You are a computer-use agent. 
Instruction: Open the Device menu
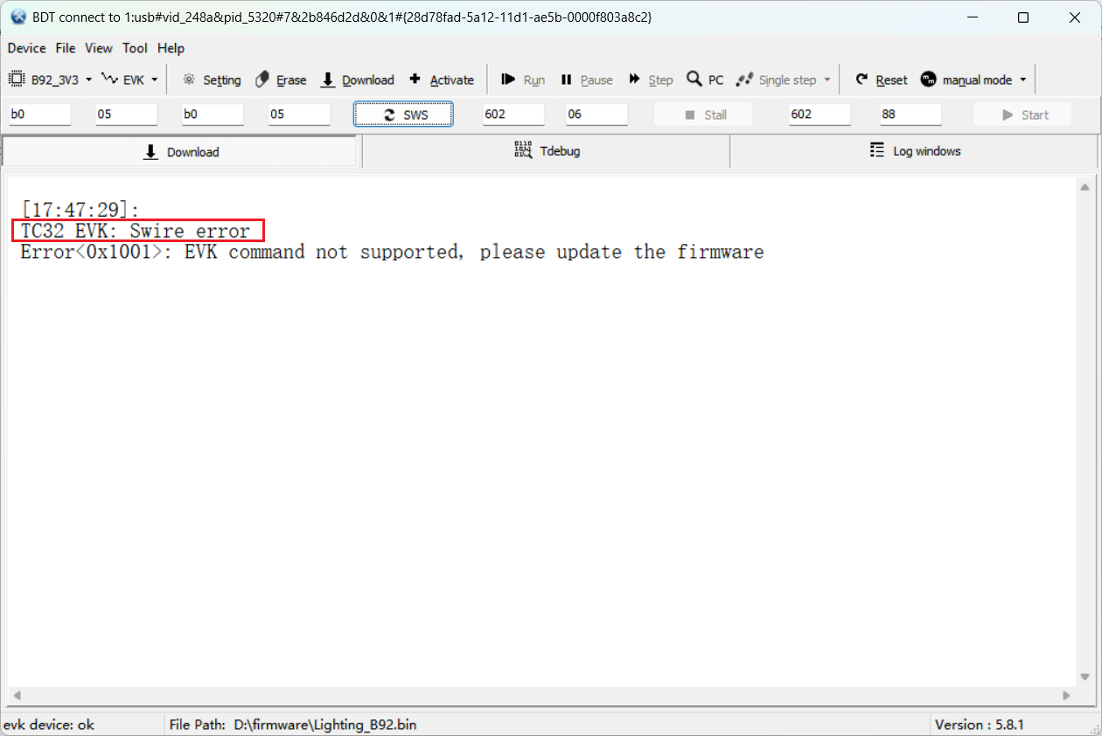click(x=26, y=48)
